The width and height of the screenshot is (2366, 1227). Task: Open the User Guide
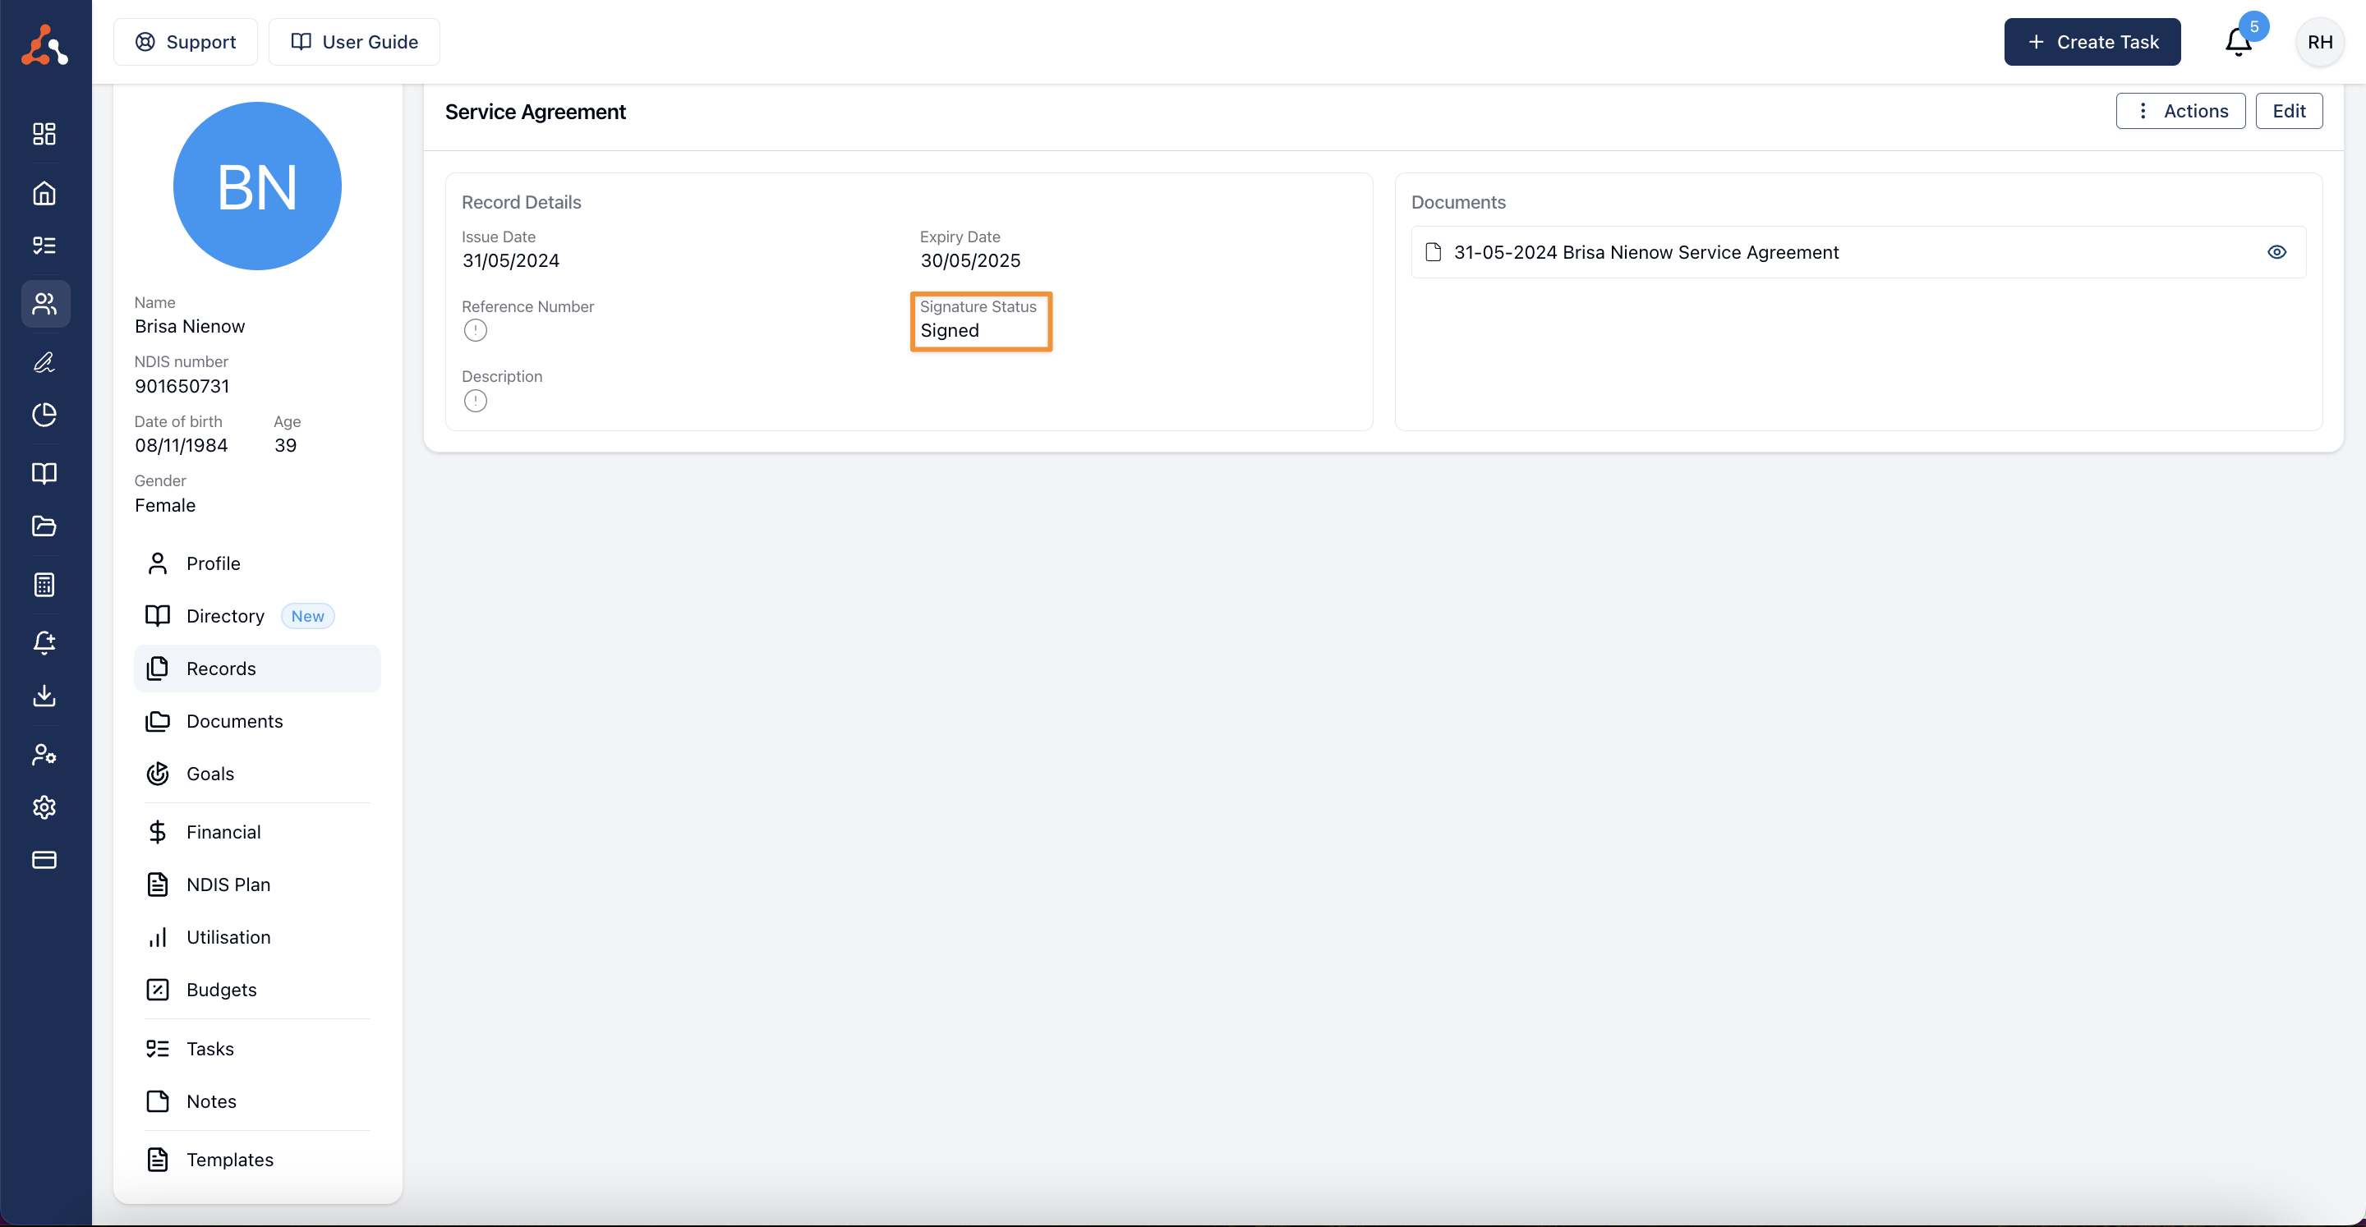[x=355, y=42]
